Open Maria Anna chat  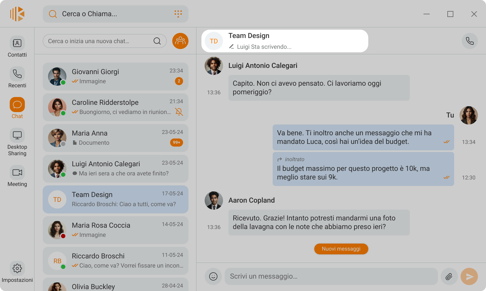(116, 138)
